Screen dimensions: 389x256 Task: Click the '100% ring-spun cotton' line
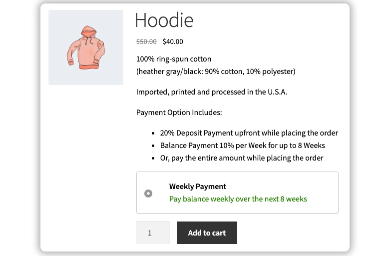point(174,59)
